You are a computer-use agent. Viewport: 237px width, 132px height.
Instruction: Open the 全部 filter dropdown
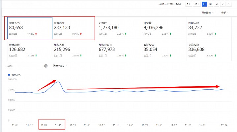(225, 13)
